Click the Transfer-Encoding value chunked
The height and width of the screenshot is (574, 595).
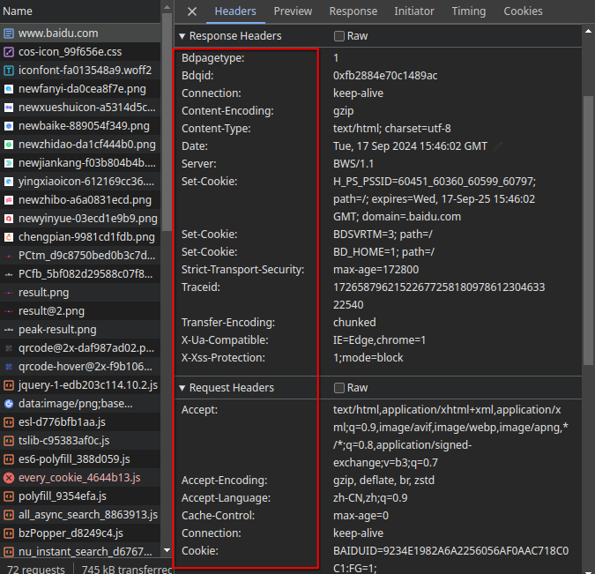[x=354, y=323]
